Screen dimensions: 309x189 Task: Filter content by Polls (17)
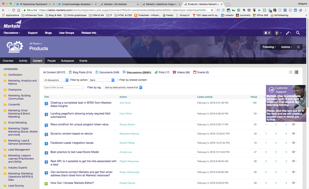(x=162, y=72)
